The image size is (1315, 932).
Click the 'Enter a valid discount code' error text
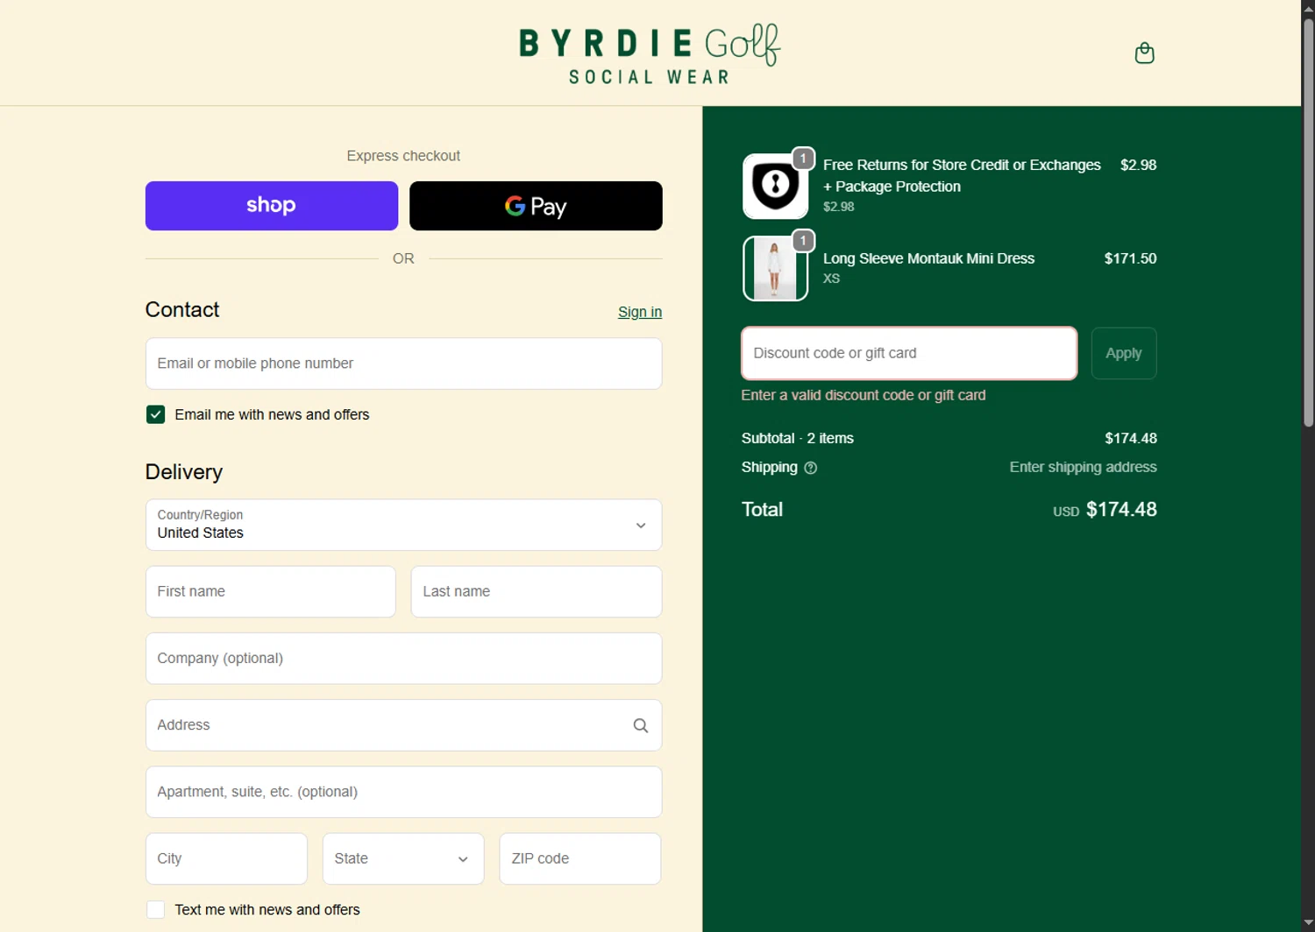coord(864,395)
